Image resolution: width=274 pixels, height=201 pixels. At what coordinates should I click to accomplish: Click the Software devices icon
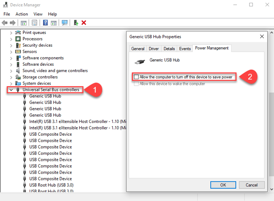[x=18, y=64]
